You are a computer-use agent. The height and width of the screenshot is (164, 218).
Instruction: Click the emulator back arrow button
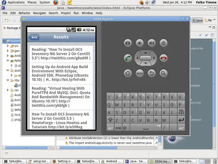point(152,73)
